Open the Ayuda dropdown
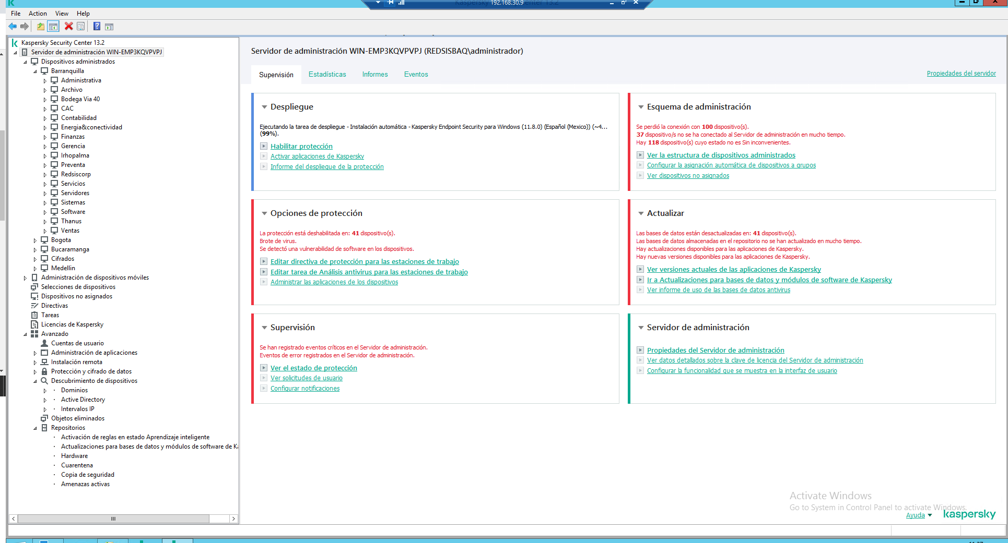This screenshot has width=1008, height=543. pos(919,515)
